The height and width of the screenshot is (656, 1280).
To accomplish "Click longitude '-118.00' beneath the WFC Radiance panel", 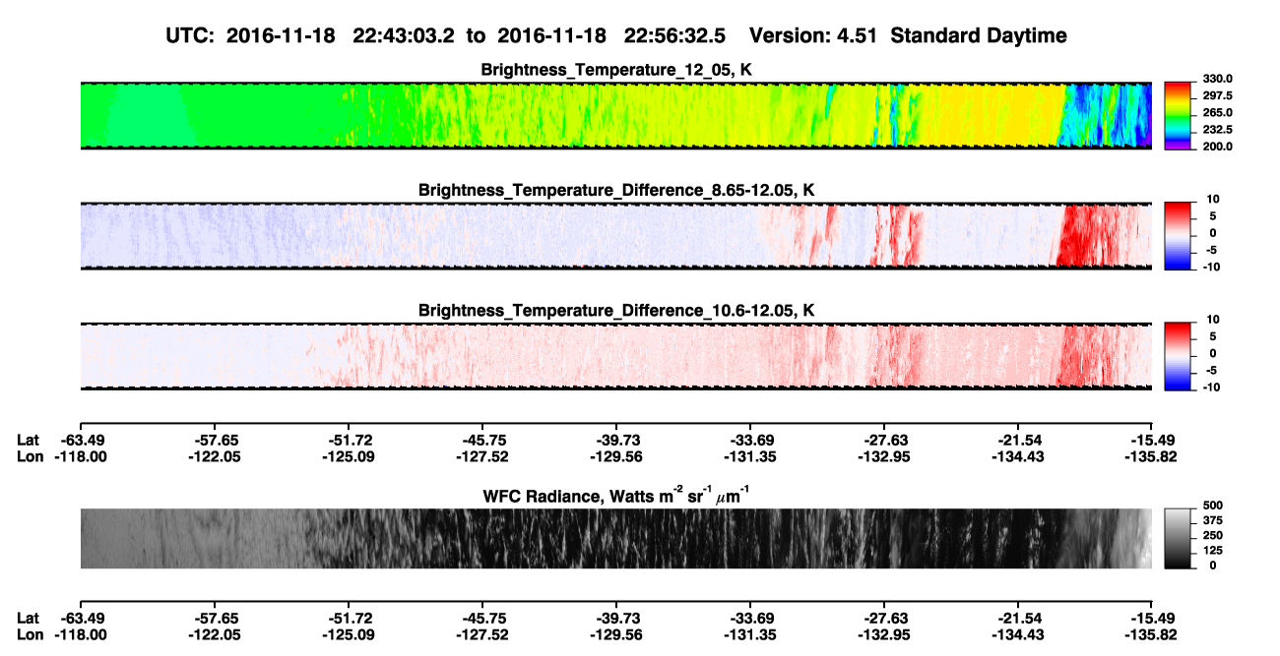I will click(x=80, y=633).
